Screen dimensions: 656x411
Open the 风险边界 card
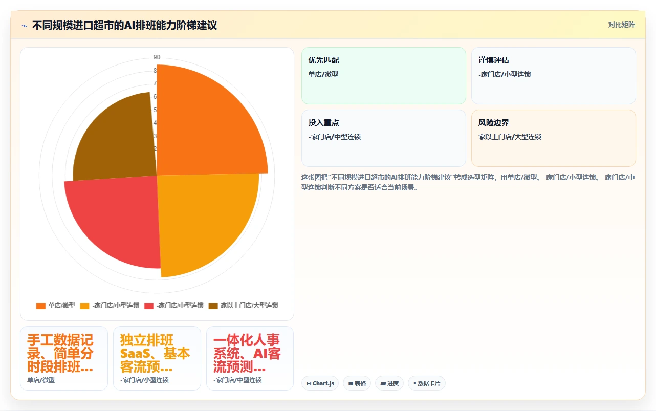[x=554, y=138]
